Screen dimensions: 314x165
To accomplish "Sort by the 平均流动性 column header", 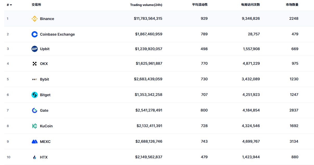I will point(199,5).
